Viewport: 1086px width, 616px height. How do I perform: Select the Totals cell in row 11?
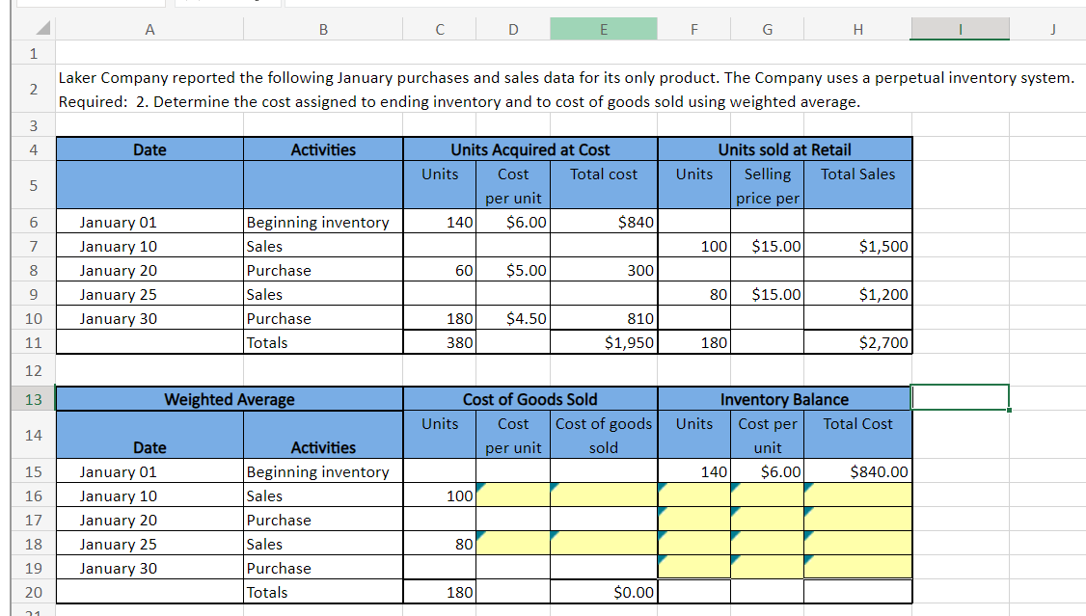[x=322, y=342]
